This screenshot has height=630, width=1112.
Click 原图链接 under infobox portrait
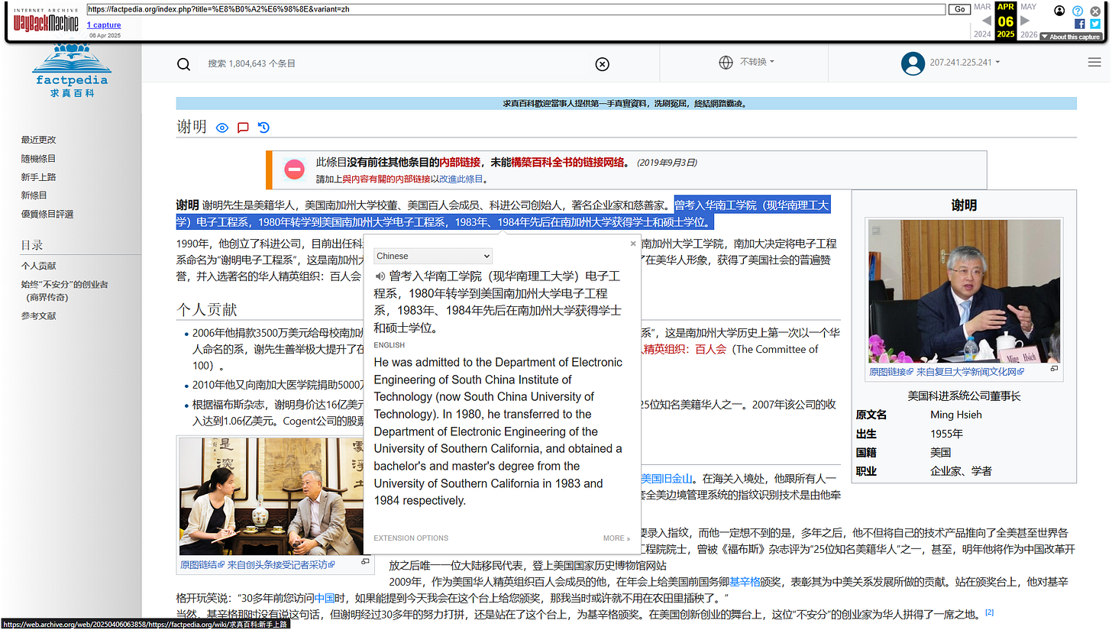click(x=890, y=372)
